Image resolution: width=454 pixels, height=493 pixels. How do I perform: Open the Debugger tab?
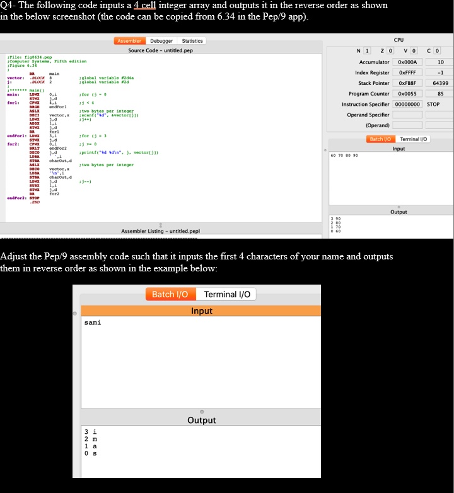[161, 41]
